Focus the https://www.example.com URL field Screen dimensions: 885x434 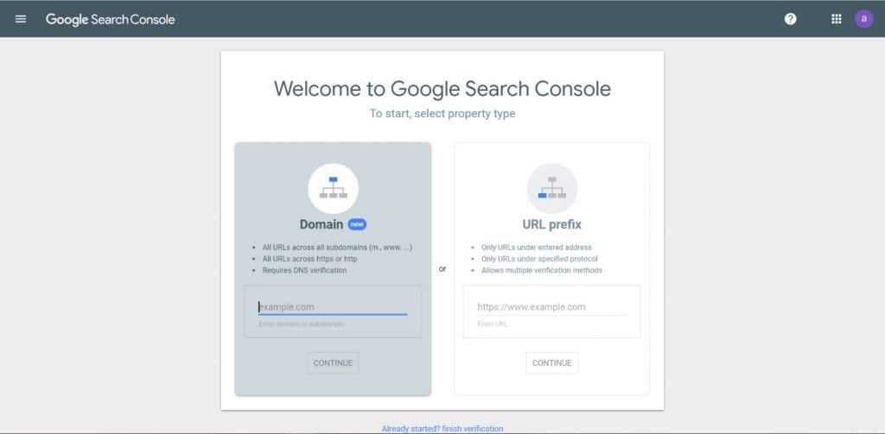[x=552, y=307]
